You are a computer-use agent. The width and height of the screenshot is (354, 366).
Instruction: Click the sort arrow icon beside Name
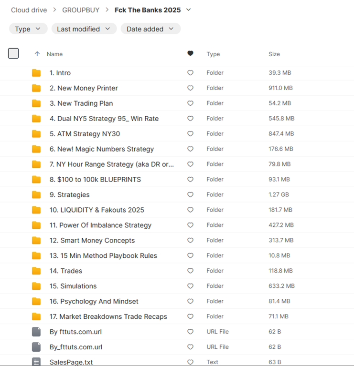37,54
